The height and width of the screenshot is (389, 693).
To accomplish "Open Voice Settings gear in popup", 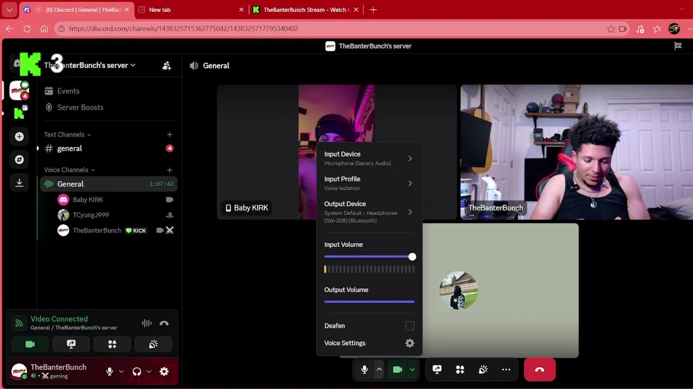I will coord(410,343).
